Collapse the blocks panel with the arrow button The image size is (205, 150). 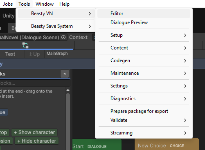click(65, 74)
